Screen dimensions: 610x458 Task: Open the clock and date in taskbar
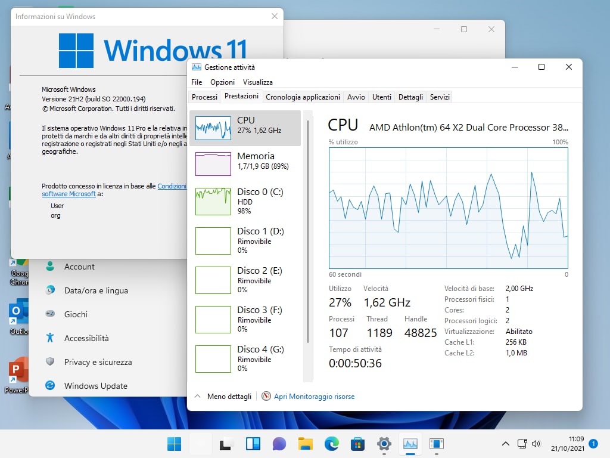567,444
